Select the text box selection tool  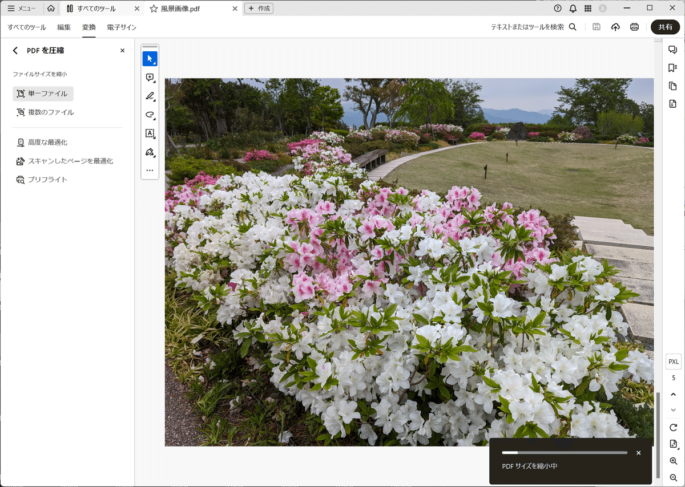point(150,133)
